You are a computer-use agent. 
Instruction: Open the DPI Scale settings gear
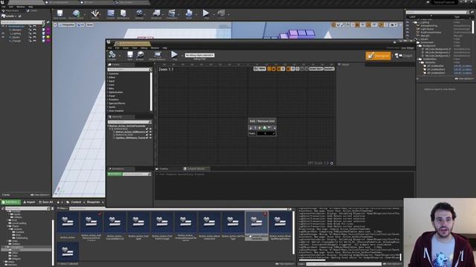click(332, 163)
